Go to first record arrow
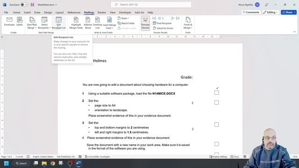This screenshot has width=299, height=168. tap(154, 18)
